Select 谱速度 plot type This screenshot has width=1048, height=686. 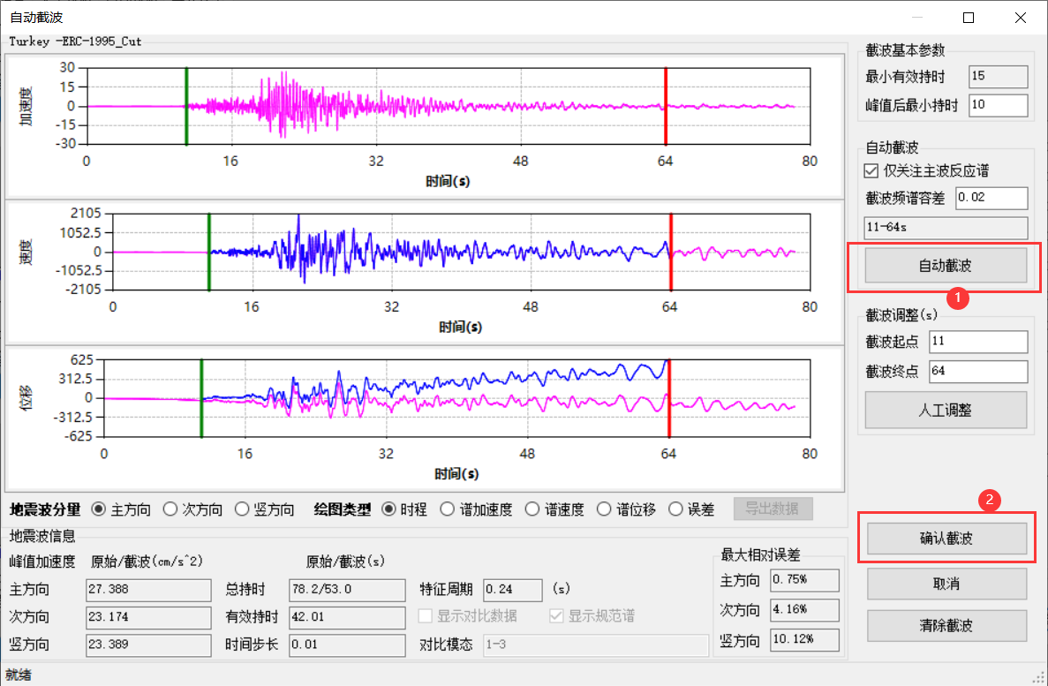[532, 509]
